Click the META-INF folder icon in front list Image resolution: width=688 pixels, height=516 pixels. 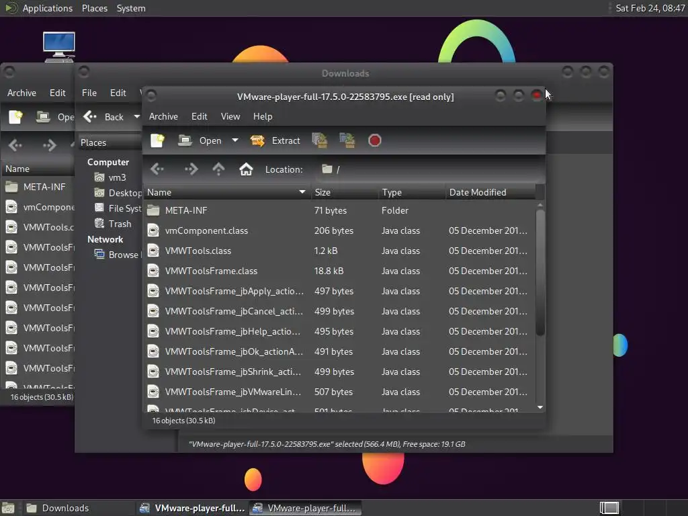(153, 210)
